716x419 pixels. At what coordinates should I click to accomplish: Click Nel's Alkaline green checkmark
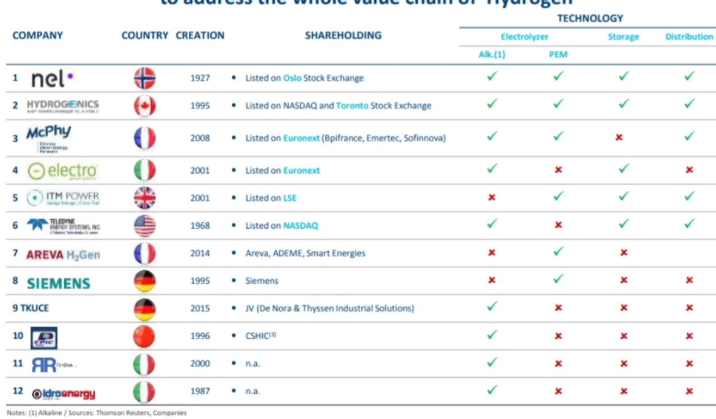point(492,76)
